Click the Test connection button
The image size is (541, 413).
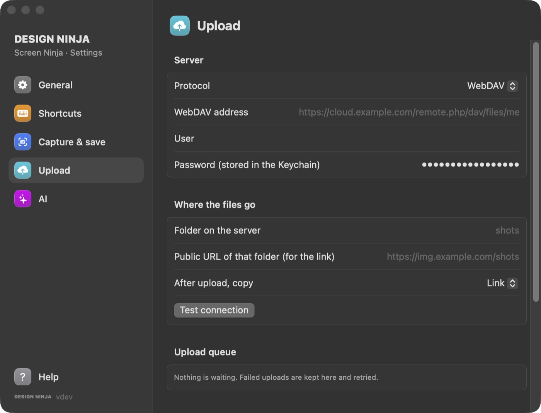(x=214, y=310)
